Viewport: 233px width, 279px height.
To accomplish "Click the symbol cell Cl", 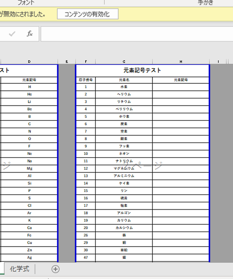I will click(x=29, y=205).
